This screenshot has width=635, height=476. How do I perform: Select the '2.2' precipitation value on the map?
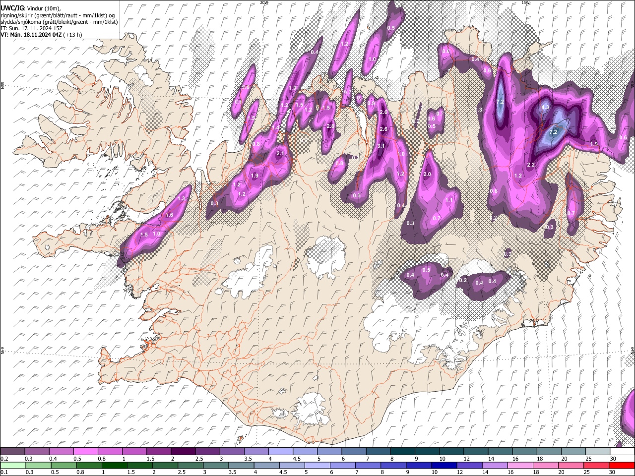[x=531, y=165]
